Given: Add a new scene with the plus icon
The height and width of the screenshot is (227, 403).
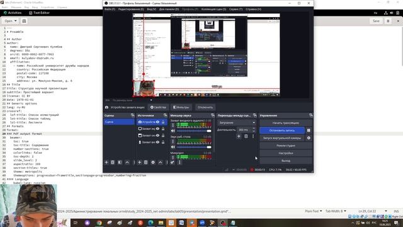Looking at the screenshot, I should pyautogui.click(x=106, y=163).
